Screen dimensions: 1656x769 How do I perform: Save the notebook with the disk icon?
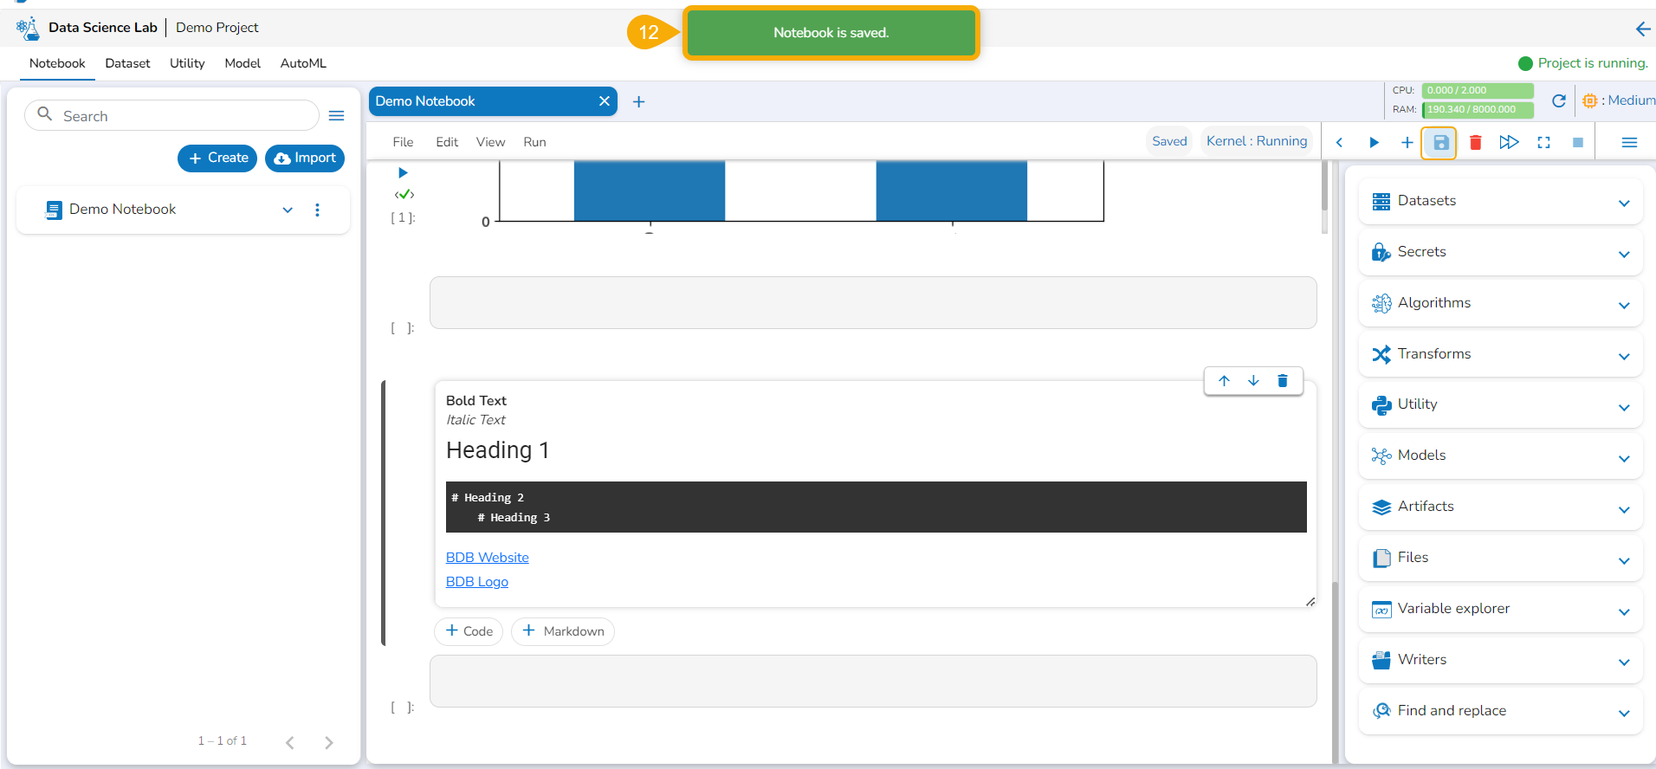tap(1440, 142)
